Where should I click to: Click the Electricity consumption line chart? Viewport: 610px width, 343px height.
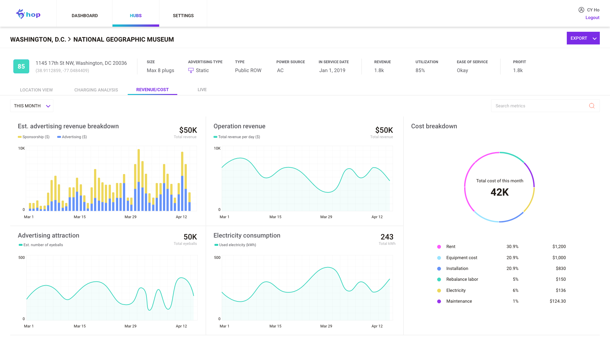point(307,288)
